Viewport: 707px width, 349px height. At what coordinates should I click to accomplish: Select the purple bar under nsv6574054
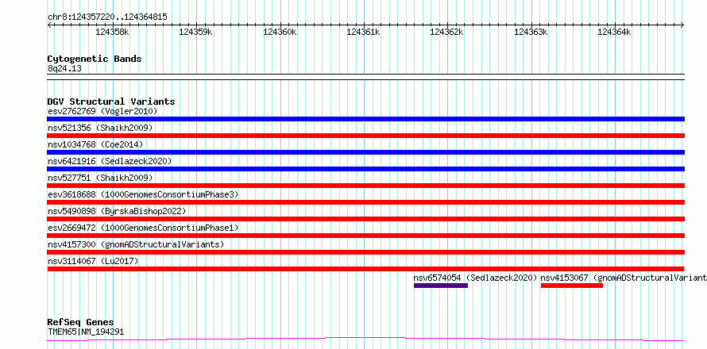tap(441, 286)
